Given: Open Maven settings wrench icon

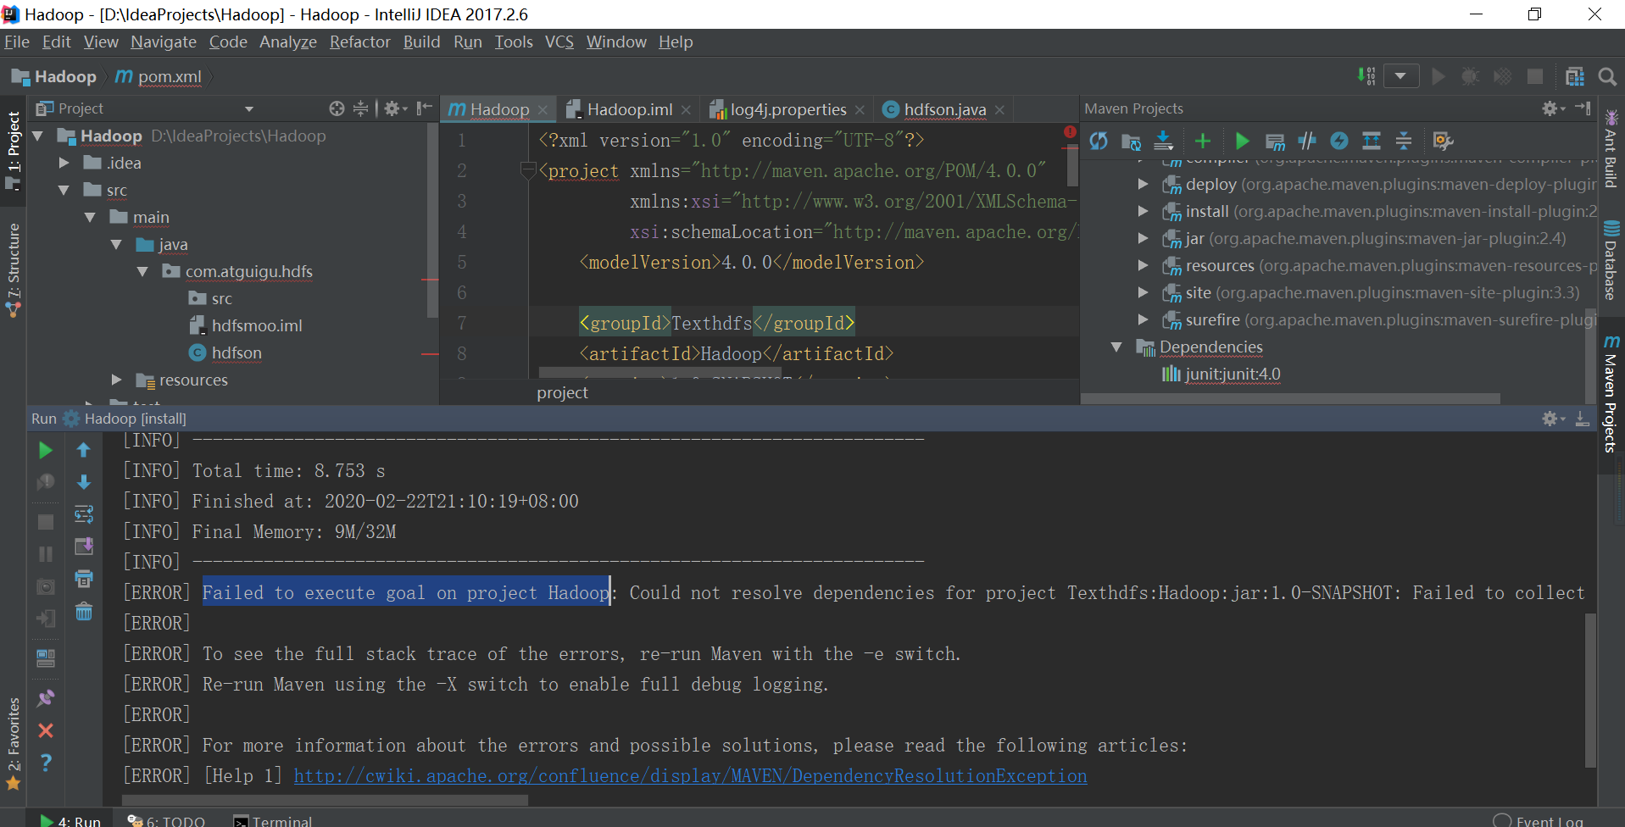Looking at the screenshot, I should point(1443,141).
